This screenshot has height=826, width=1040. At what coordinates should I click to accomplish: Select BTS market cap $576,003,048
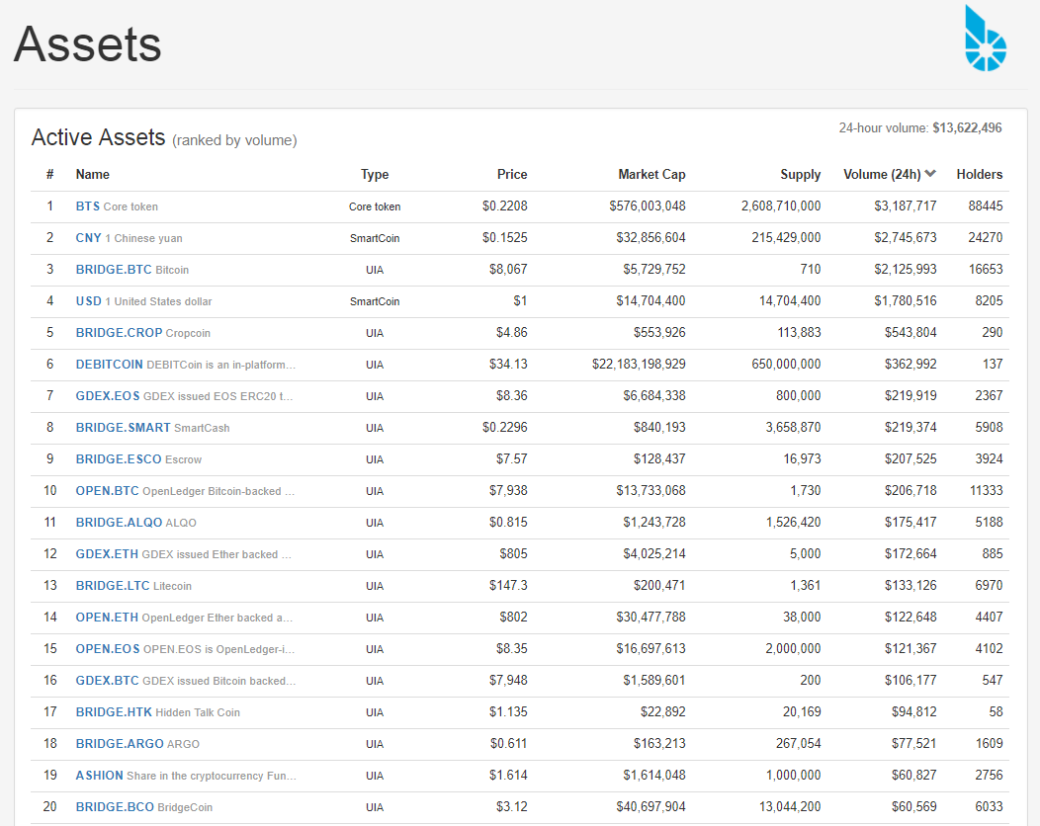[648, 206]
